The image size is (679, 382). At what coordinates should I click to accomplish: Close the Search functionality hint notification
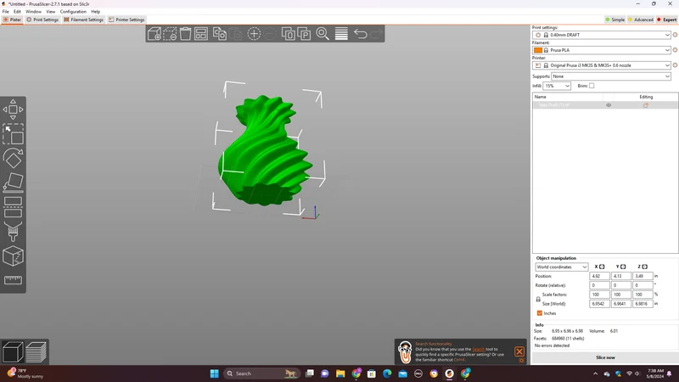[519, 351]
